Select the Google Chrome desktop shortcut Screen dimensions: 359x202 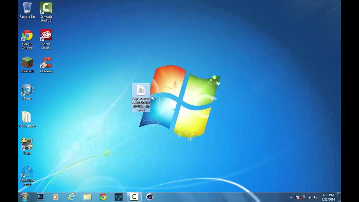tap(27, 40)
